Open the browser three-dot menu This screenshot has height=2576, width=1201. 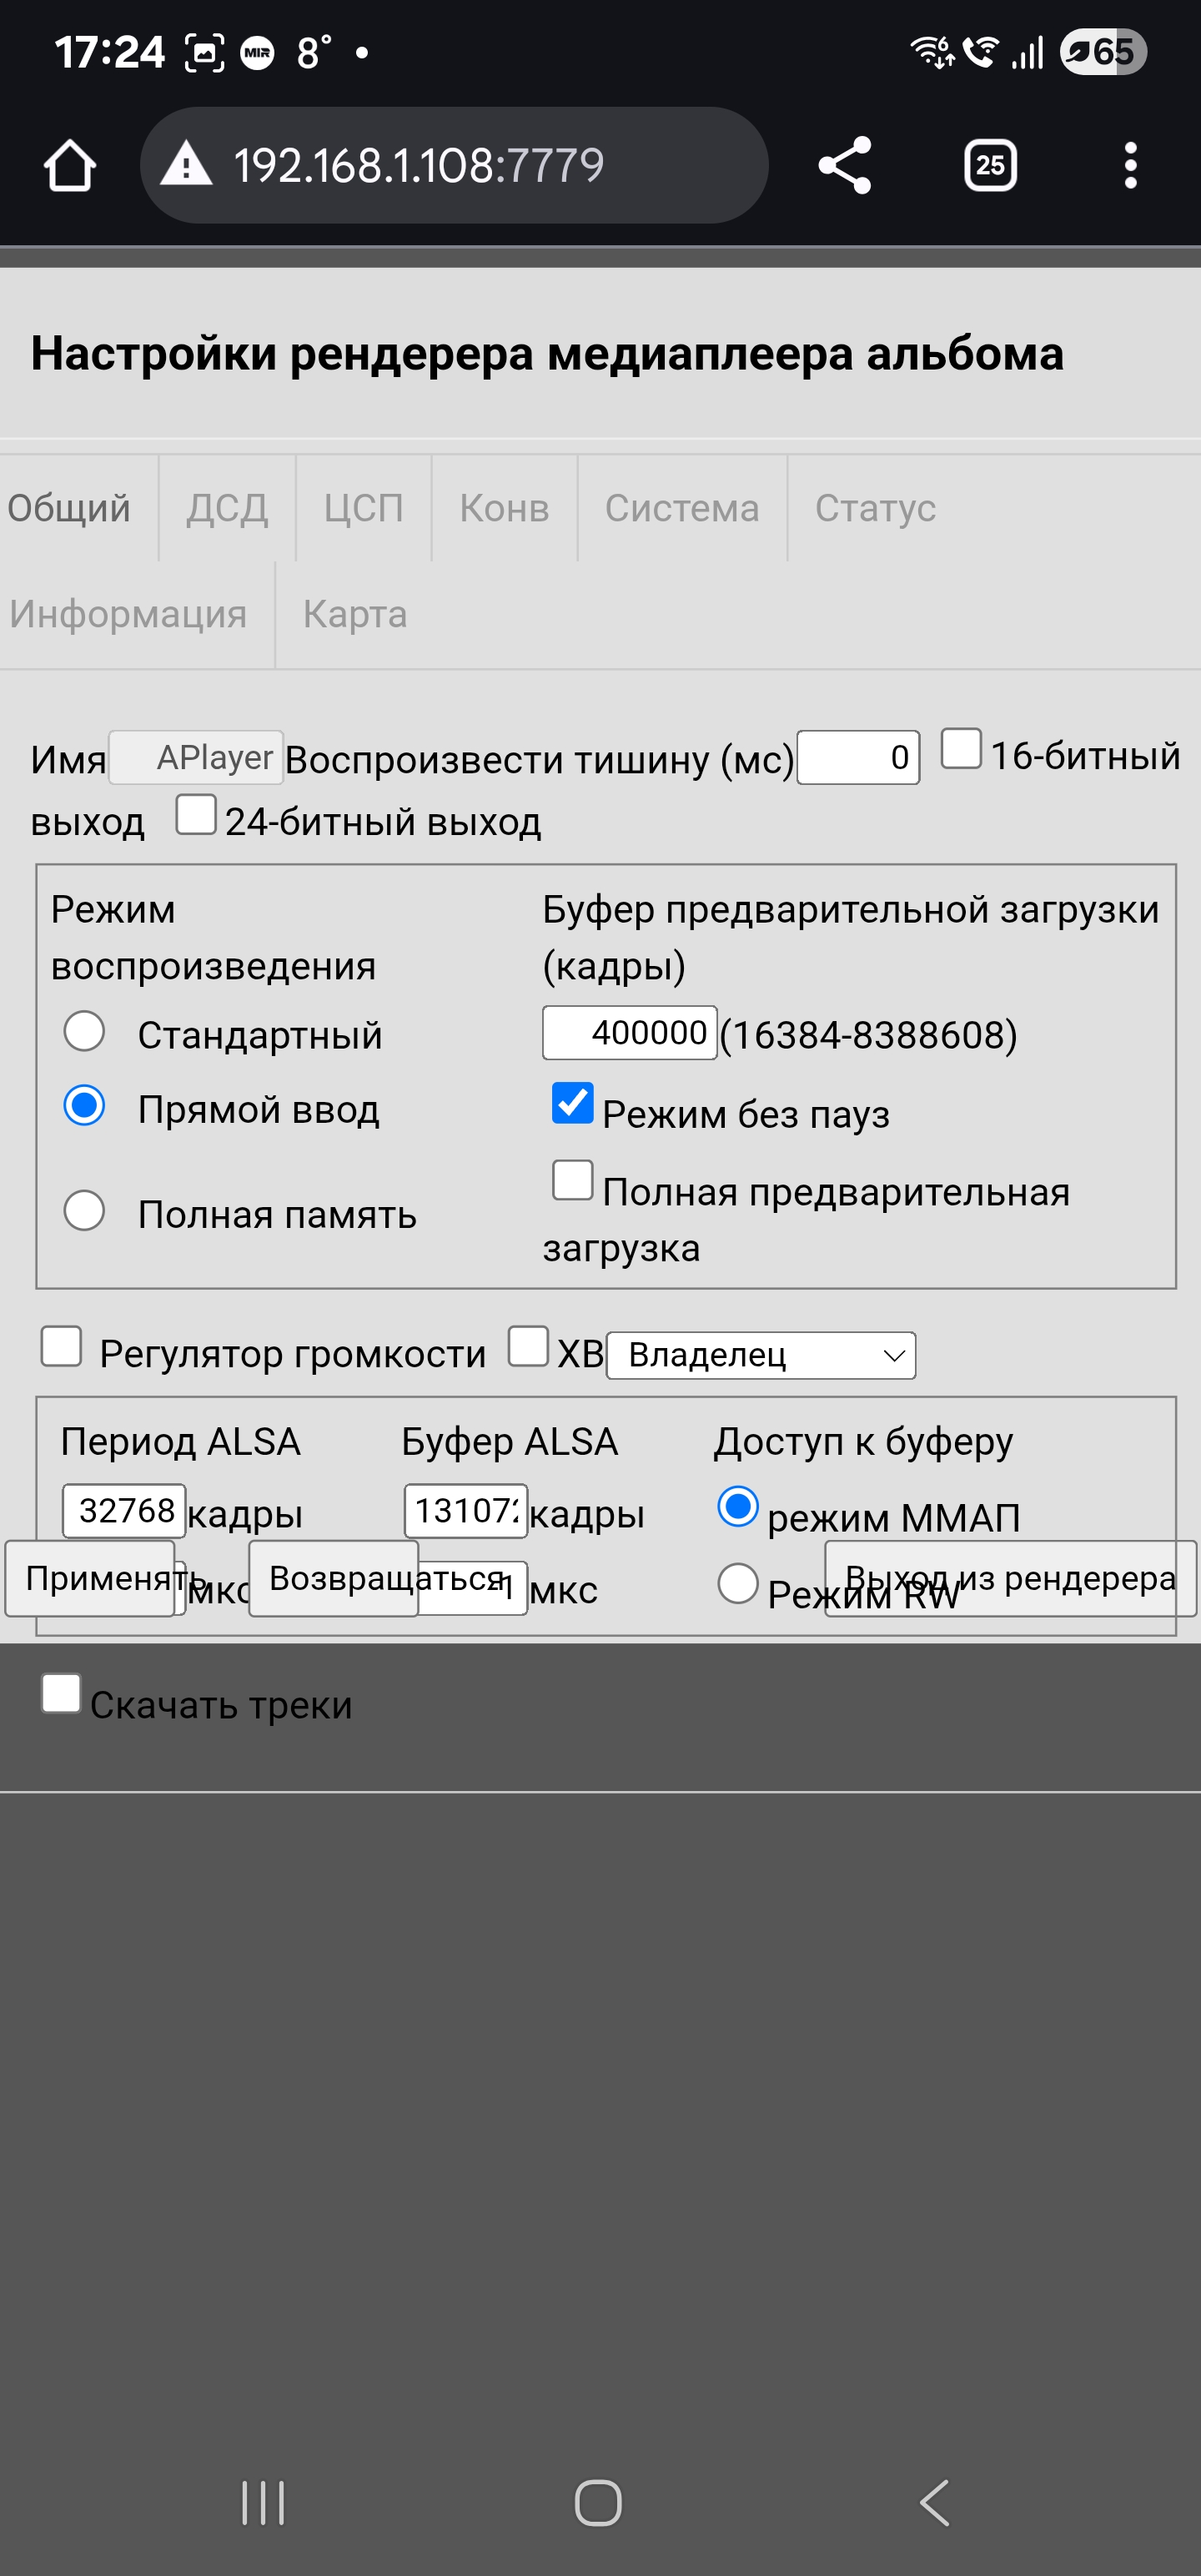(x=1130, y=165)
